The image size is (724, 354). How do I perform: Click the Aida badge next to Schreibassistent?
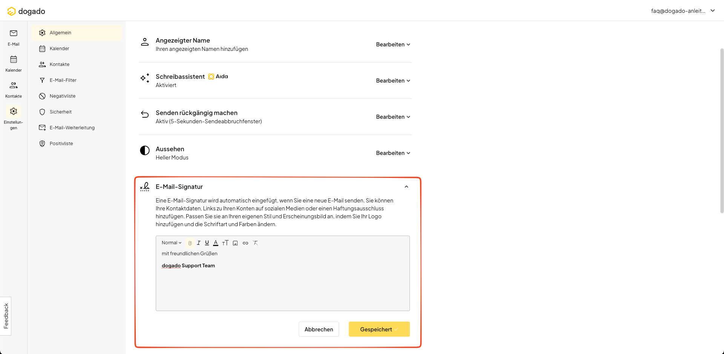(218, 77)
